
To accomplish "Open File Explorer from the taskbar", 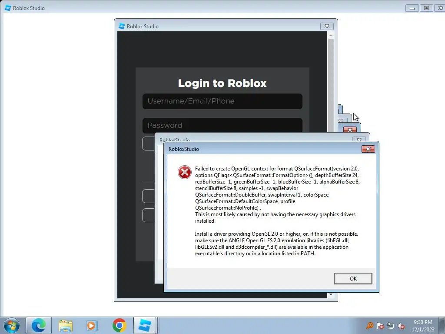I will [x=66, y=325].
